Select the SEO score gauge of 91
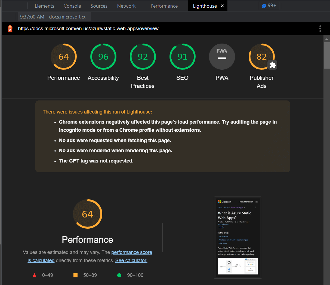This screenshot has width=330, height=285. [x=182, y=57]
